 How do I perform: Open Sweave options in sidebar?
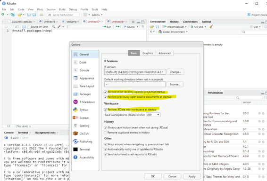tap(84, 118)
